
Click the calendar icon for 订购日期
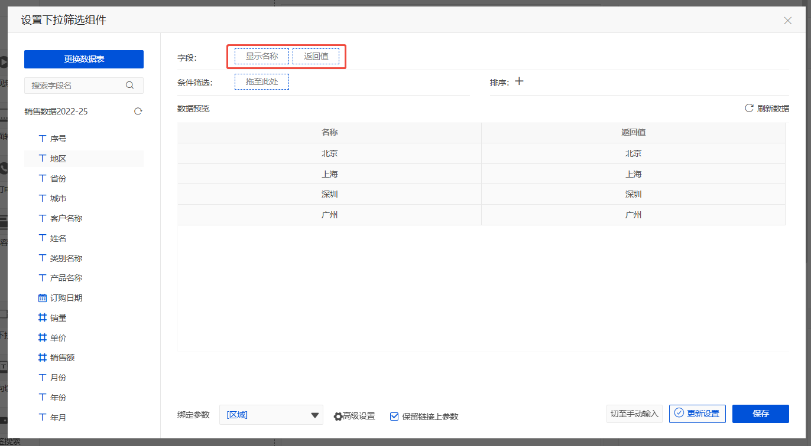43,298
